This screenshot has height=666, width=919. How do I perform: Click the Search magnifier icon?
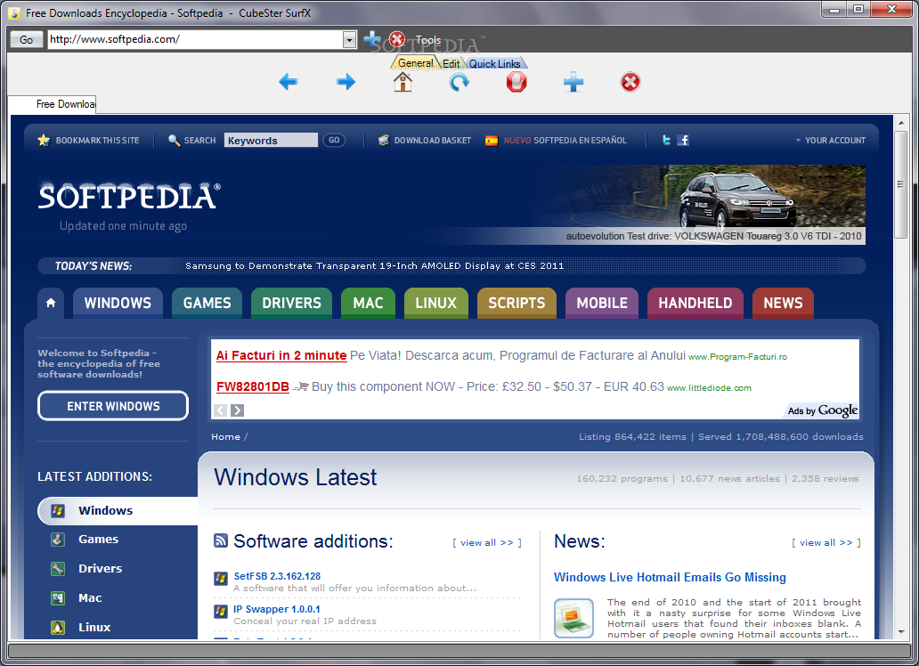pyautogui.click(x=174, y=140)
